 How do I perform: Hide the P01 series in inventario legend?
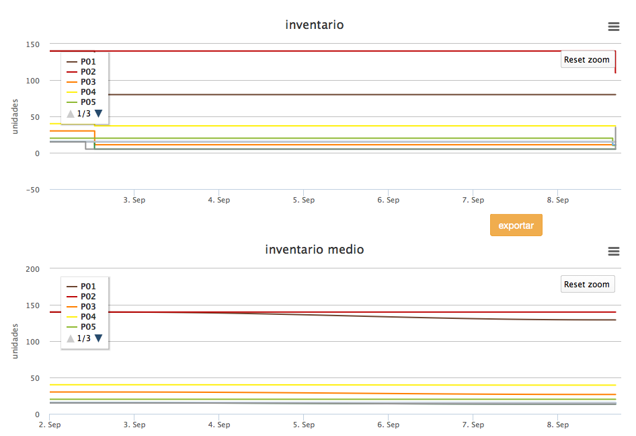88,61
